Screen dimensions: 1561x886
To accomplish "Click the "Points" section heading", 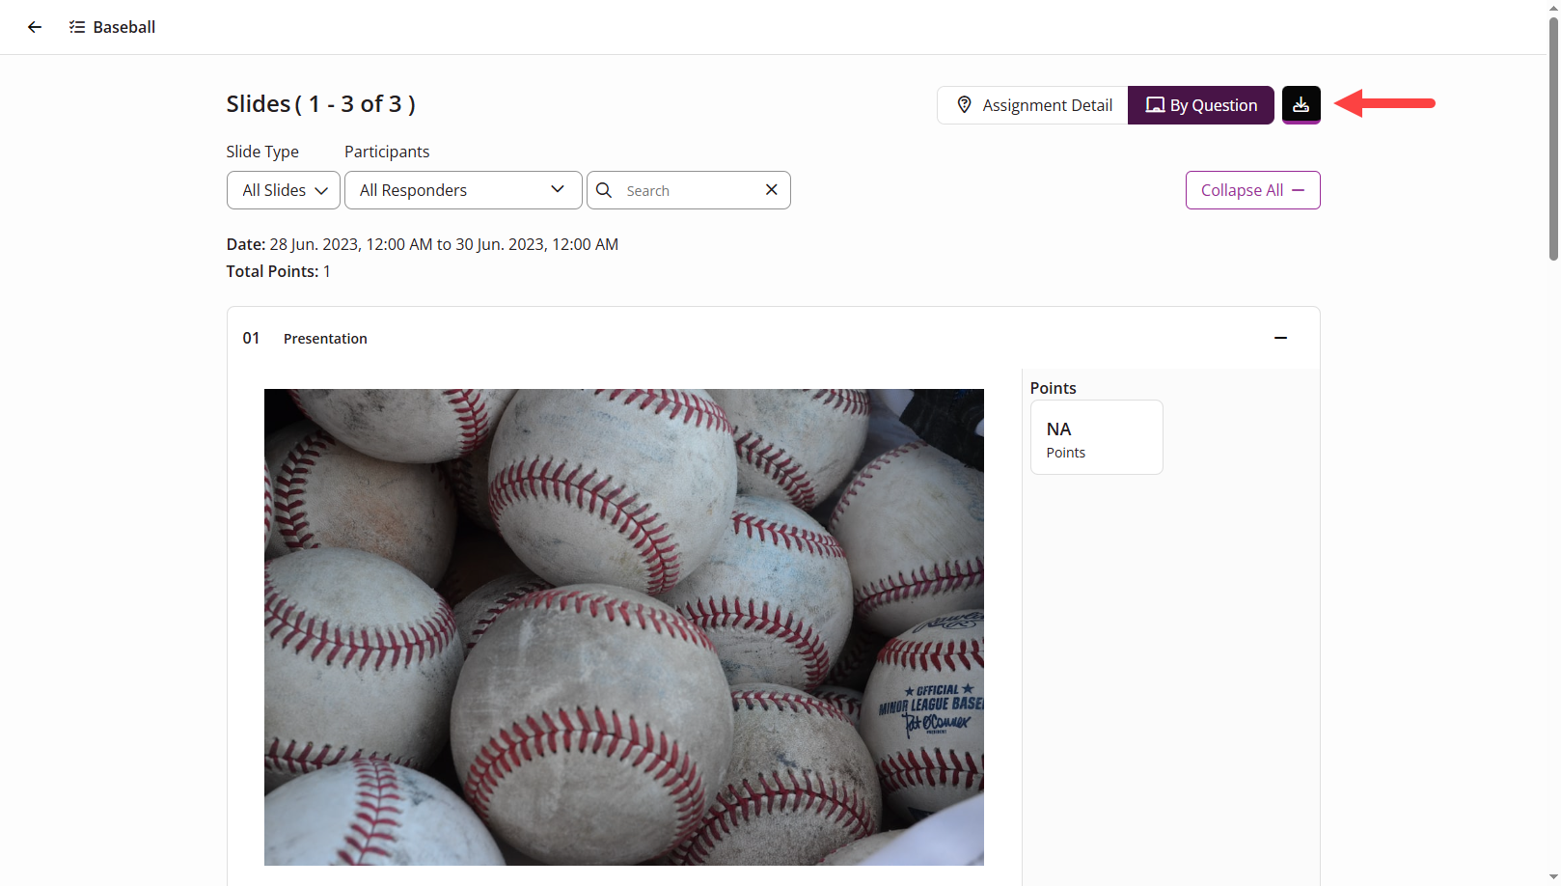I will coord(1054,388).
